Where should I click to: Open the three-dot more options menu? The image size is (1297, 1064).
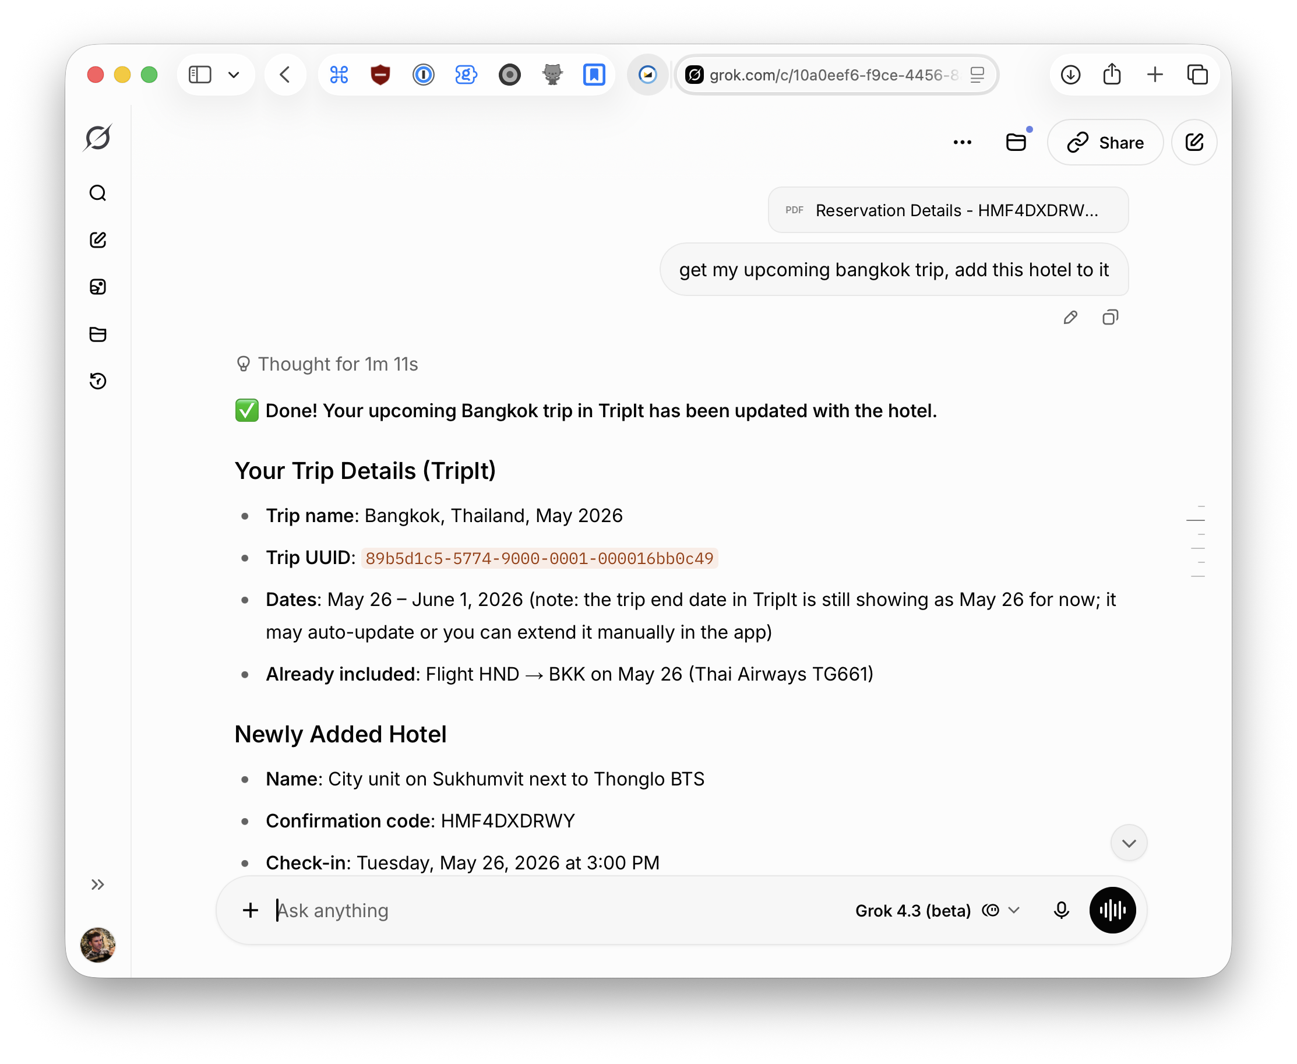963,143
